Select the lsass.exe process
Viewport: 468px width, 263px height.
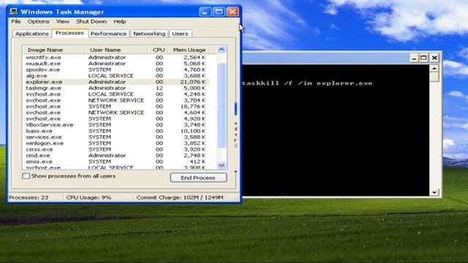pyautogui.click(x=116, y=131)
